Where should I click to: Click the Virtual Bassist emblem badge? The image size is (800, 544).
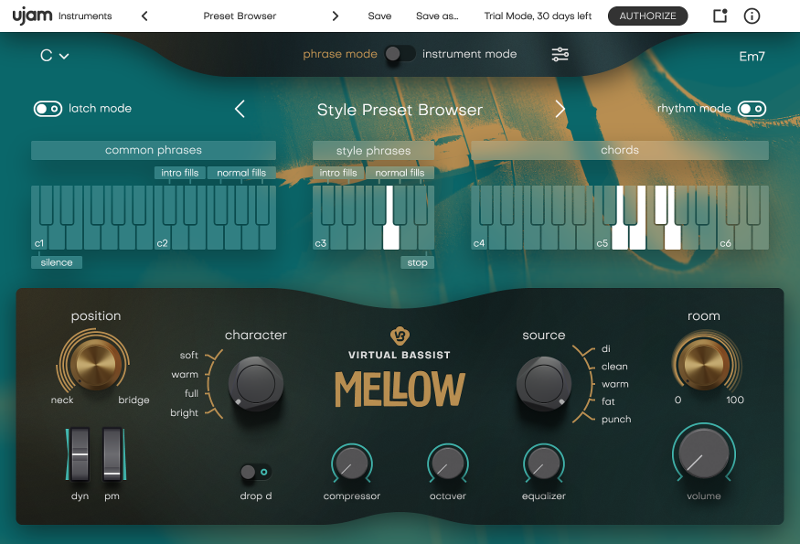point(400,336)
